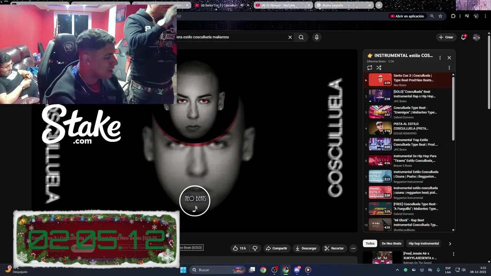Open more video actions ellipsis

click(353, 248)
